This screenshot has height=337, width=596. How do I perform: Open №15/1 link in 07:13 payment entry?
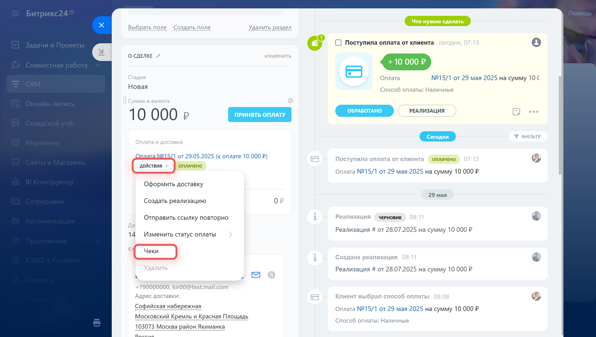point(390,171)
